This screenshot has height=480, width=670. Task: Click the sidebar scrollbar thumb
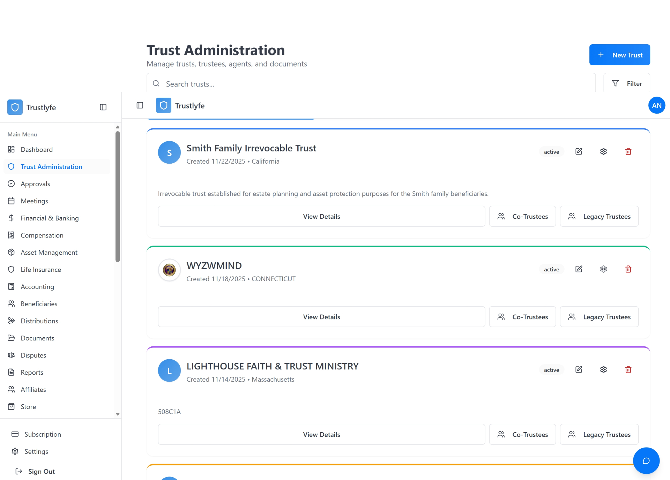click(x=118, y=196)
